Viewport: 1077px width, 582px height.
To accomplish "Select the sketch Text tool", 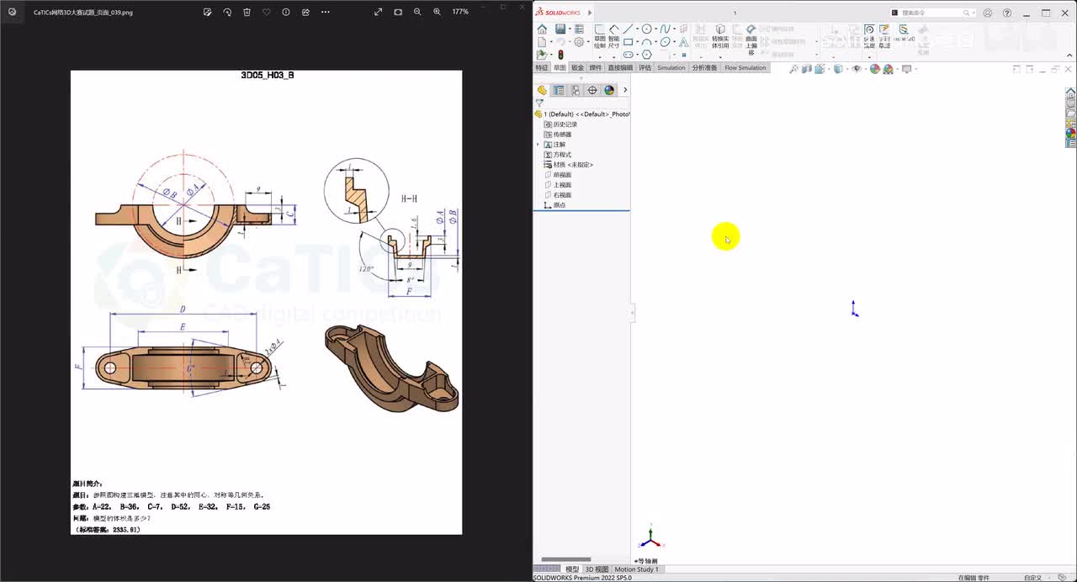I will click(x=683, y=42).
